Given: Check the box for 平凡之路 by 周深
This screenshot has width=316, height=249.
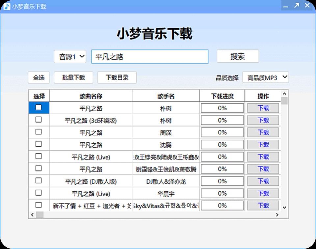Looking at the screenshot, I should coord(39,132).
